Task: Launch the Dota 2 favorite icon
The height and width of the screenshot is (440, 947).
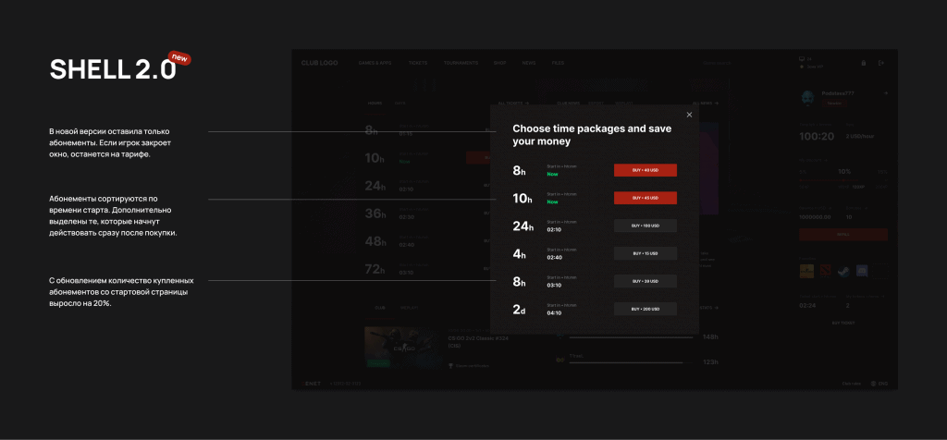Action: [x=824, y=271]
